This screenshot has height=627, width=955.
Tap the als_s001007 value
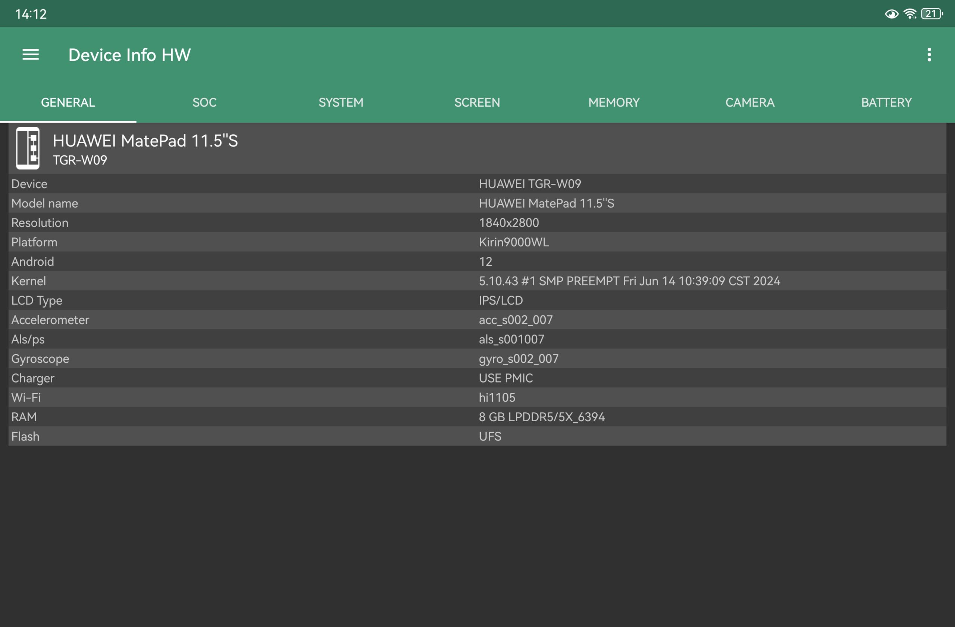[x=511, y=340]
